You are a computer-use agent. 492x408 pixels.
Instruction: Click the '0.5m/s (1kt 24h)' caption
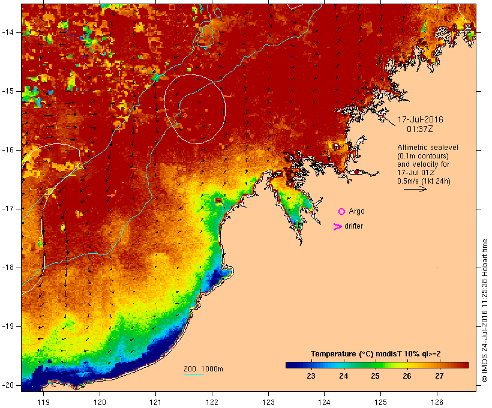coord(424,181)
